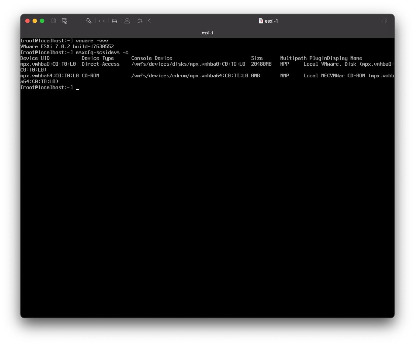
Task: Click the esxi-1 window title text
Action: [271, 21]
